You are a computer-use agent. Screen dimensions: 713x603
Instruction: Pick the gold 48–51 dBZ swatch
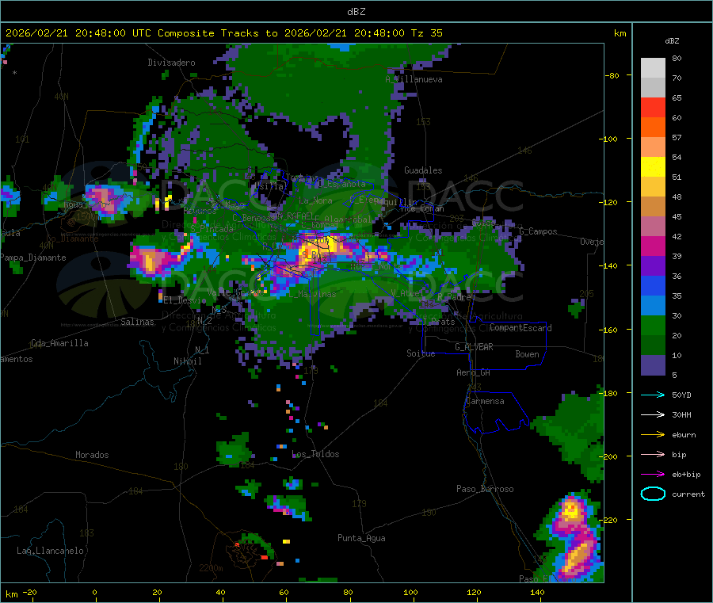point(653,187)
